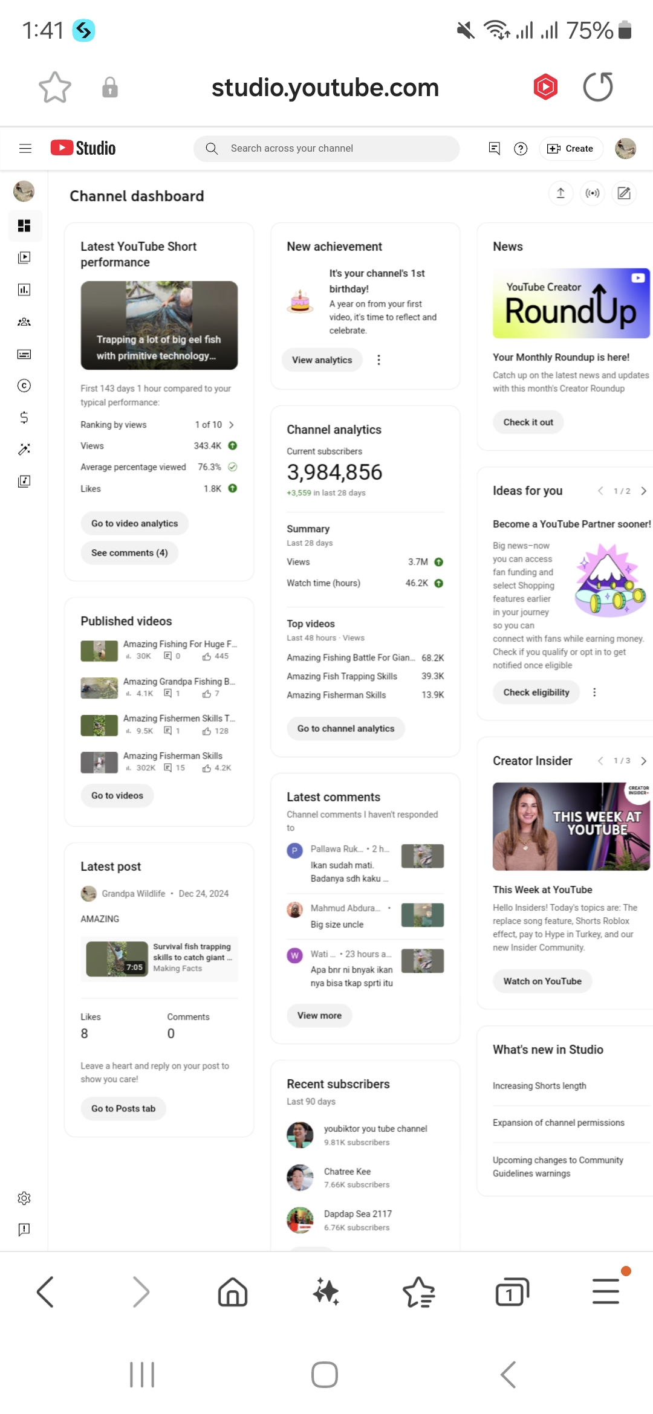Open Expansion of channel permissions news

[x=559, y=1123]
